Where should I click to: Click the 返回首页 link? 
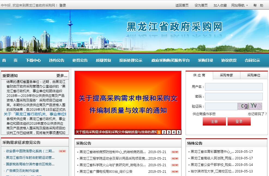point(182,5)
